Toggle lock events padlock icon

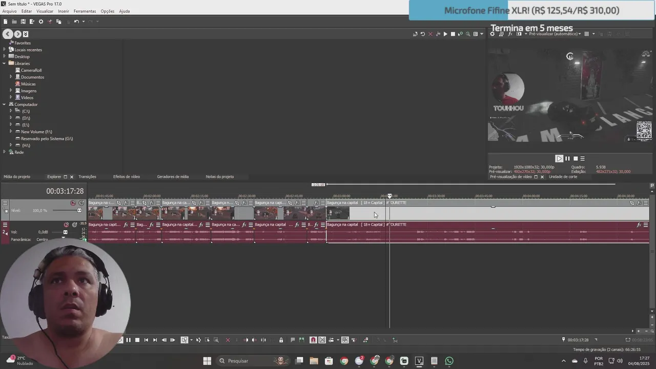(x=281, y=340)
